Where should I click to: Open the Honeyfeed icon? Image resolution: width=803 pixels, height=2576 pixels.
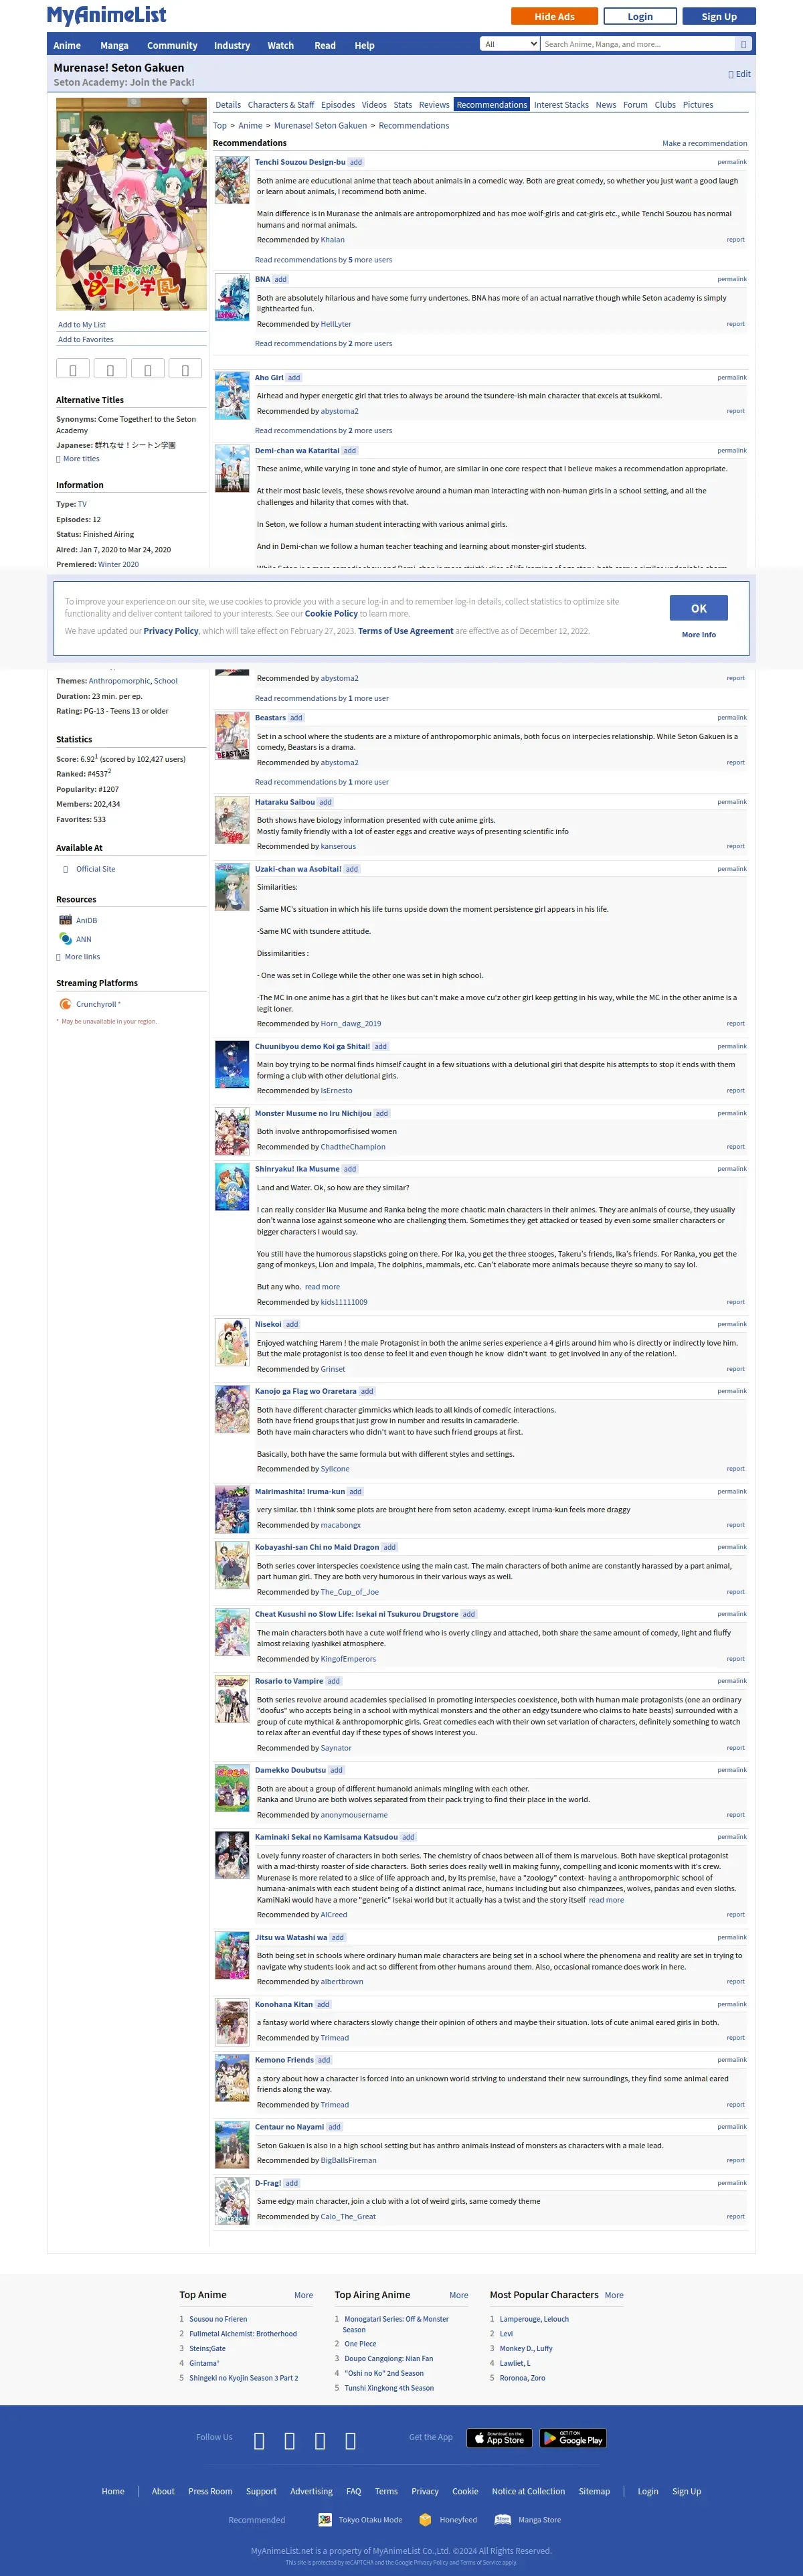425,2519
